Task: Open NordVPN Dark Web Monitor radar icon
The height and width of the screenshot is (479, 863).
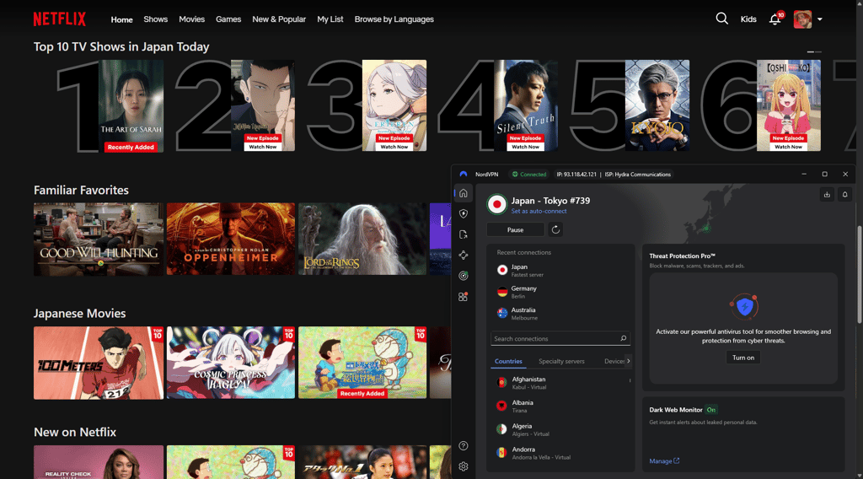Action: point(464,276)
